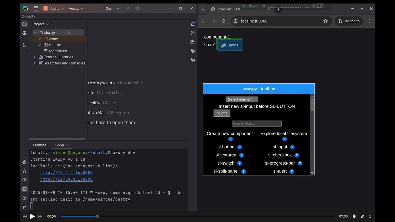Viewport: 395px width, 222px height.
Task: Open the Database tool window
Action: [x=193, y=33]
